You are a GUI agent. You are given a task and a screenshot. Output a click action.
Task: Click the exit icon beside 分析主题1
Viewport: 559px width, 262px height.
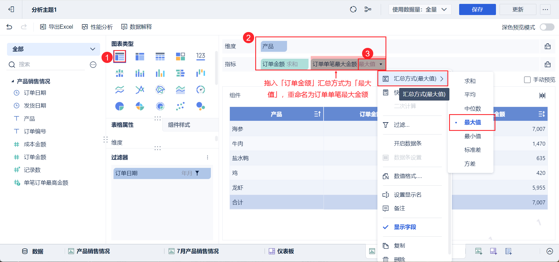pyautogui.click(x=11, y=9)
